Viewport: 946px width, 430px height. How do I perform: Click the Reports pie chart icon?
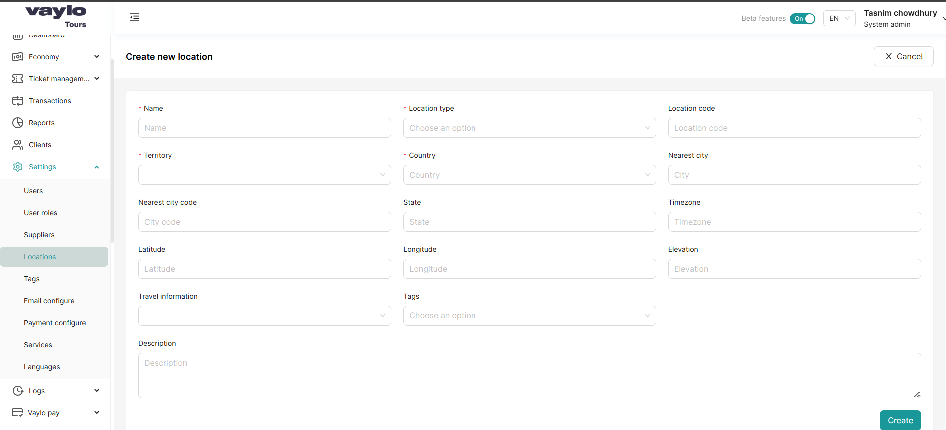click(x=18, y=123)
